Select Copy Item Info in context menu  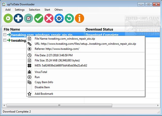pyautogui.click(x=86, y=82)
